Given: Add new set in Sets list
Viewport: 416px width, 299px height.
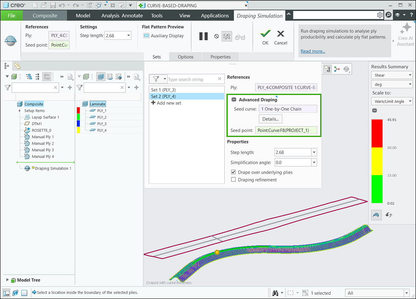Looking at the screenshot, I should 166,103.
